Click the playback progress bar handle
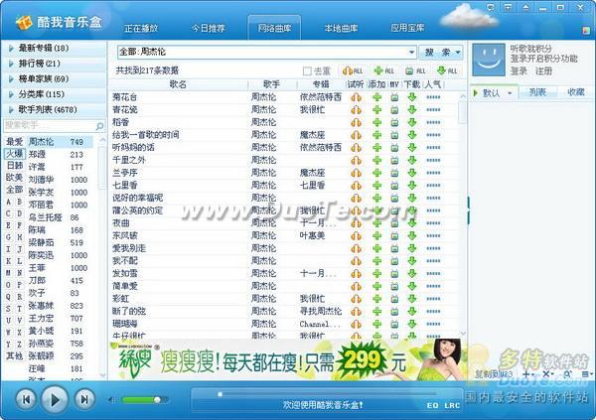 pos(220,394)
